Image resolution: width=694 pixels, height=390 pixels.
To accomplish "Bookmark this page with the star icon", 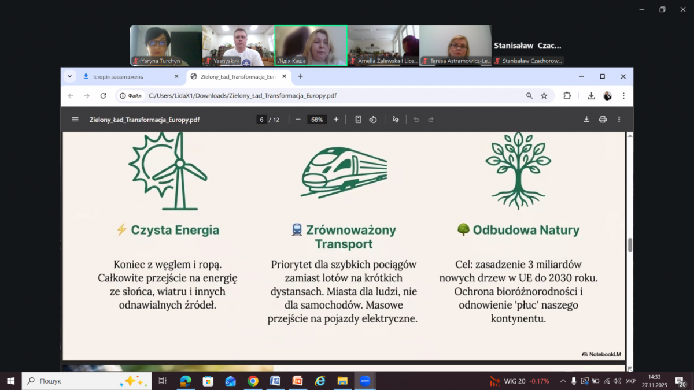I will point(544,96).
